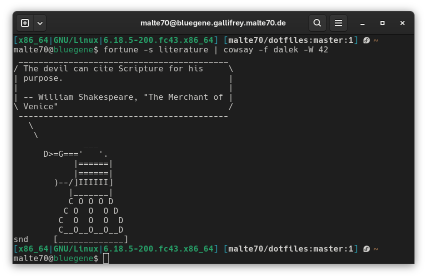Click the Fedora icon in the bottom prompt
This screenshot has height=278, width=427.
coord(366,249)
